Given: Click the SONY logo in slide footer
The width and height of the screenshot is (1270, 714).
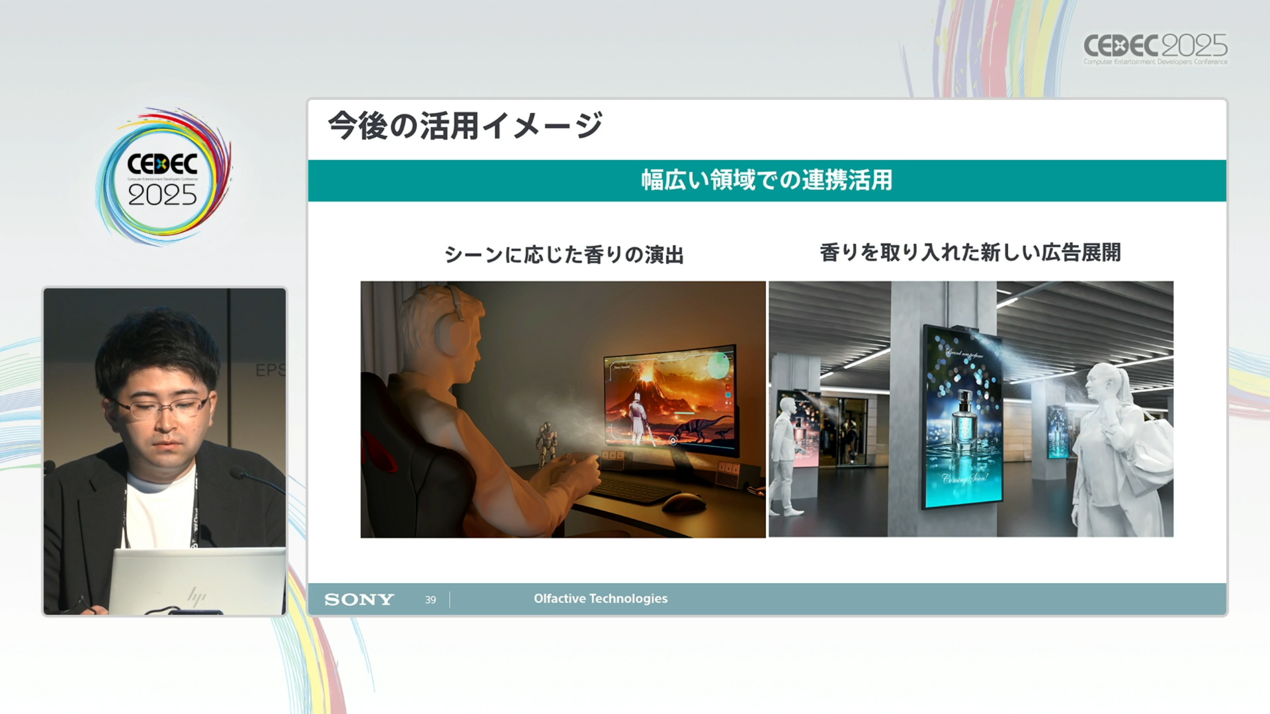Looking at the screenshot, I should click(x=359, y=599).
